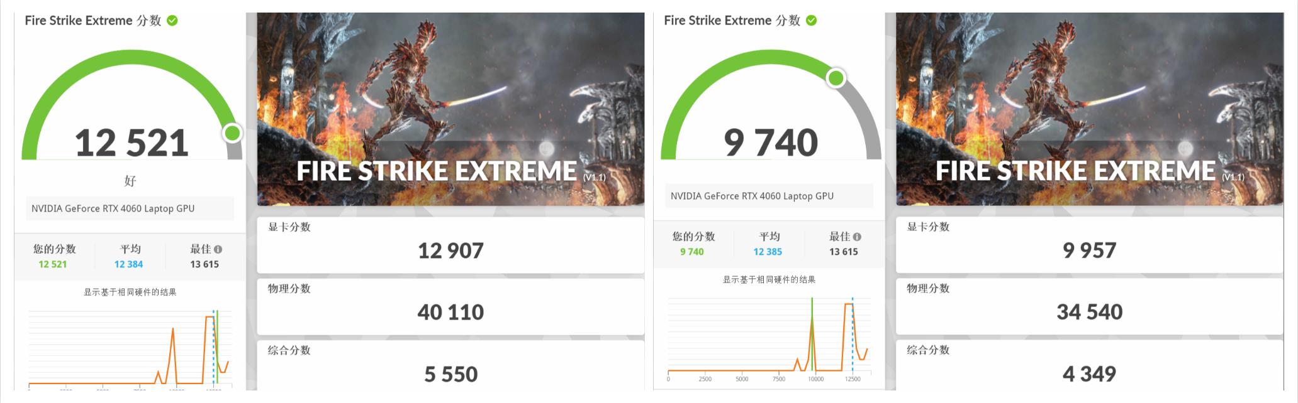The width and height of the screenshot is (1298, 403).
Task: Open the left Fire Strike Extreme banner image
Action: point(450,109)
